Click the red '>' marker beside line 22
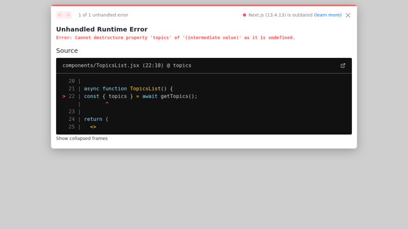 [64, 96]
